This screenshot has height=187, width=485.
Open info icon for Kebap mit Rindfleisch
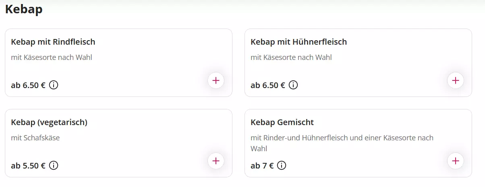pyautogui.click(x=54, y=85)
